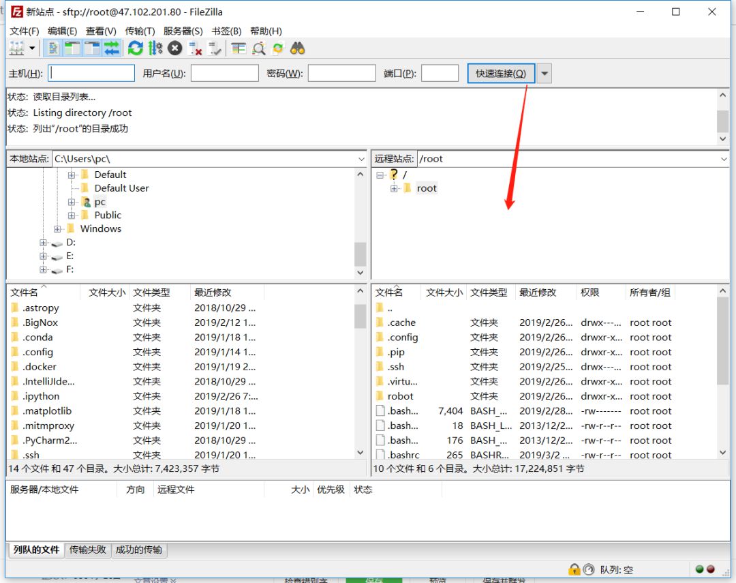Select the .astropy local folder
The width and height of the screenshot is (736, 583).
(x=40, y=308)
